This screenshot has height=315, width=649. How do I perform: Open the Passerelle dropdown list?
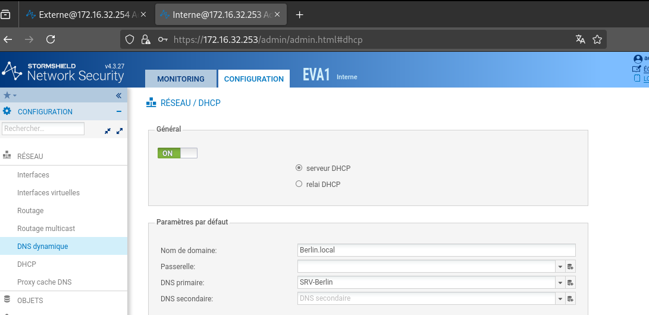(x=560, y=267)
